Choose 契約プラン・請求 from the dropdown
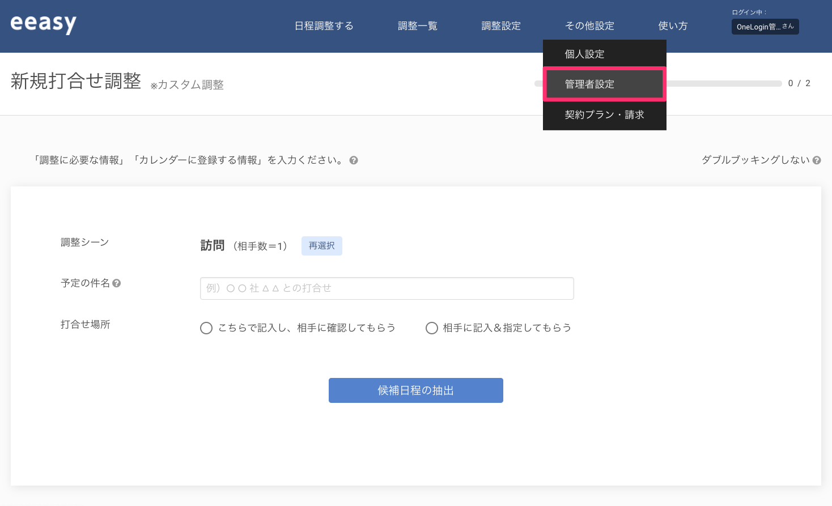This screenshot has height=506, width=832. [x=605, y=115]
